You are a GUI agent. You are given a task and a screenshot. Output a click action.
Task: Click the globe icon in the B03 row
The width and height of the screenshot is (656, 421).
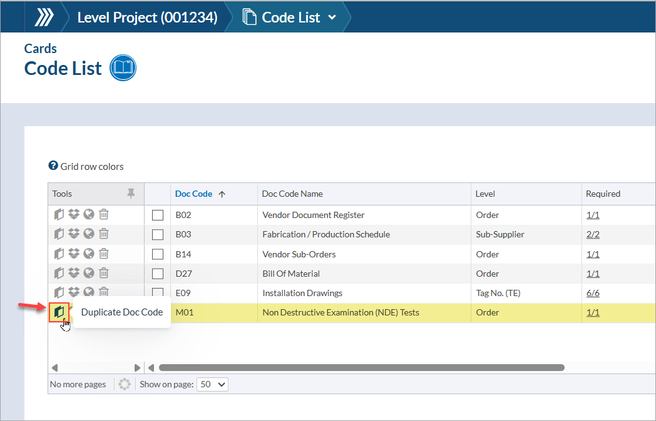click(89, 234)
